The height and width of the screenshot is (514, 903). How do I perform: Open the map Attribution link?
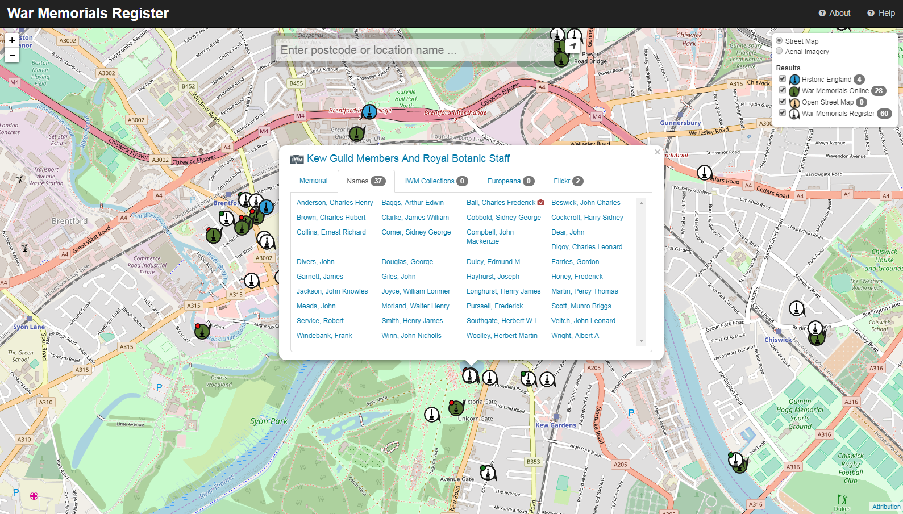pos(886,507)
